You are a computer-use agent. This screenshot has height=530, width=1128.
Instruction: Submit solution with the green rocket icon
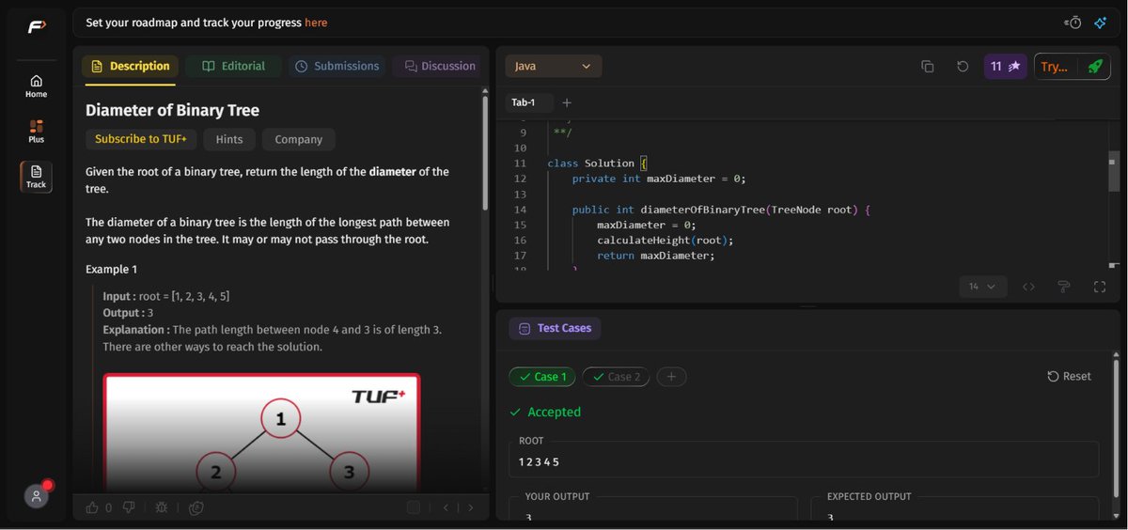(1094, 67)
